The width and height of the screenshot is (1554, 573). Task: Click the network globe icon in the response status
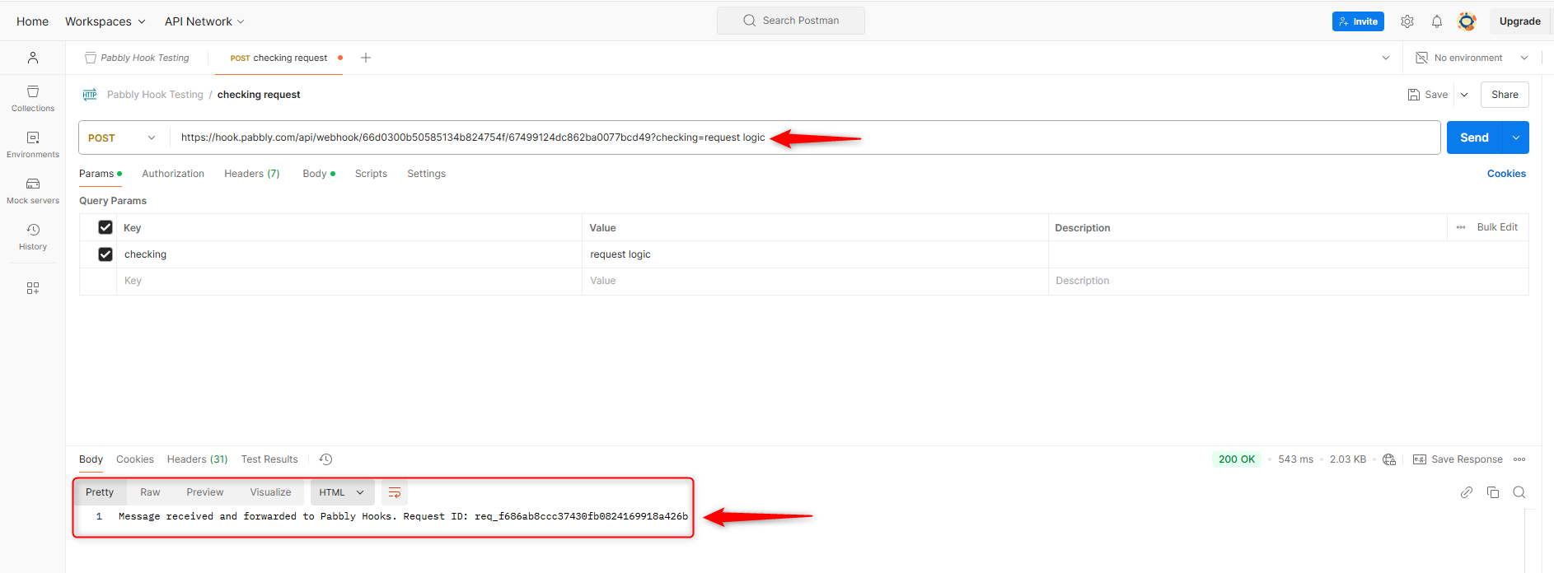coord(1389,459)
